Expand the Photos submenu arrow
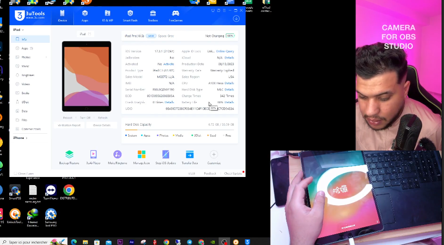The height and width of the screenshot is (245, 444). [x=46, y=57]
